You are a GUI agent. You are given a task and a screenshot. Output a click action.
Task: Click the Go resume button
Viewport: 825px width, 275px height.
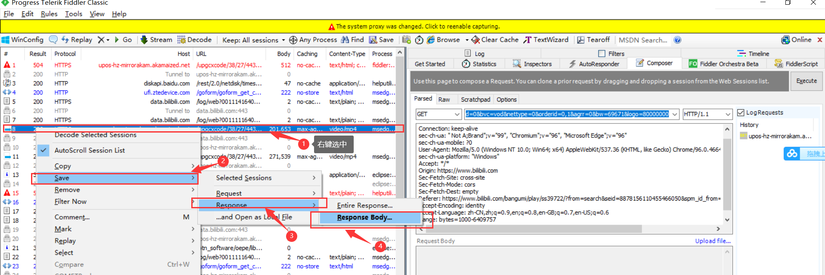[x=123, y=40]
